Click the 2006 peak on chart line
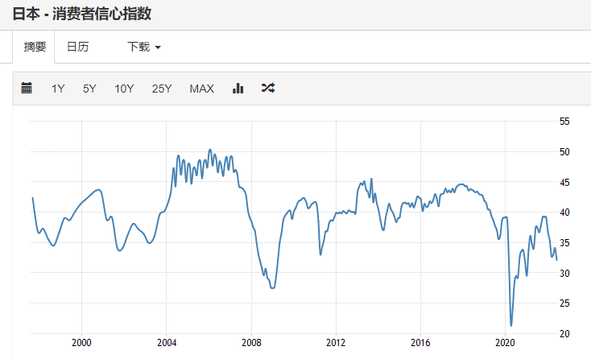The width and height of the screenshot is (591, 359). (x=210, y=150)
